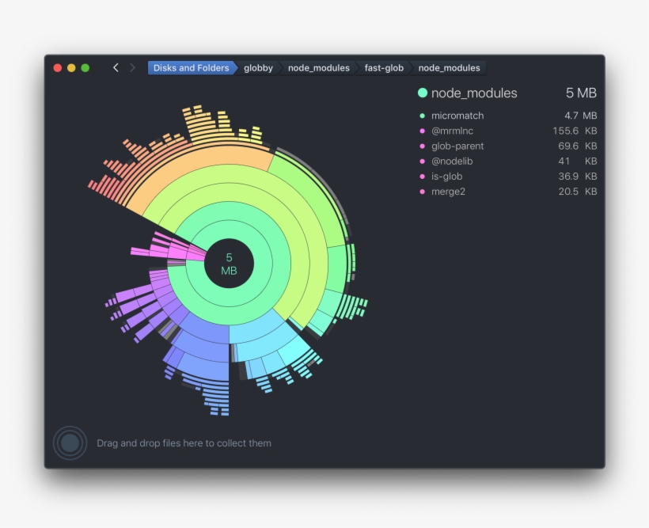Image resolution: width=649 pixels, height=528 pixels.
Task: Navigate back using the left chevron arrow
Action: point(116,67)
